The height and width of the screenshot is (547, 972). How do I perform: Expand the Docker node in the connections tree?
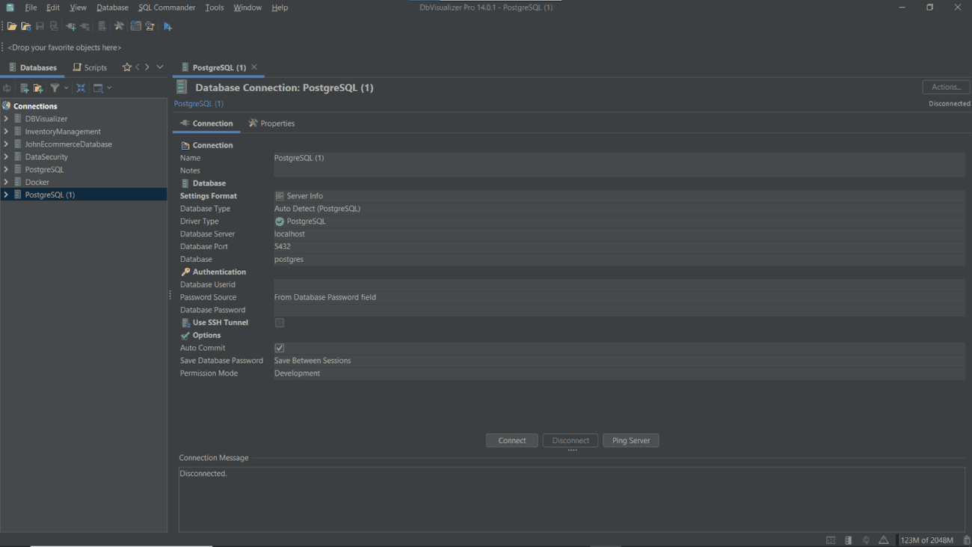(5, 181)
